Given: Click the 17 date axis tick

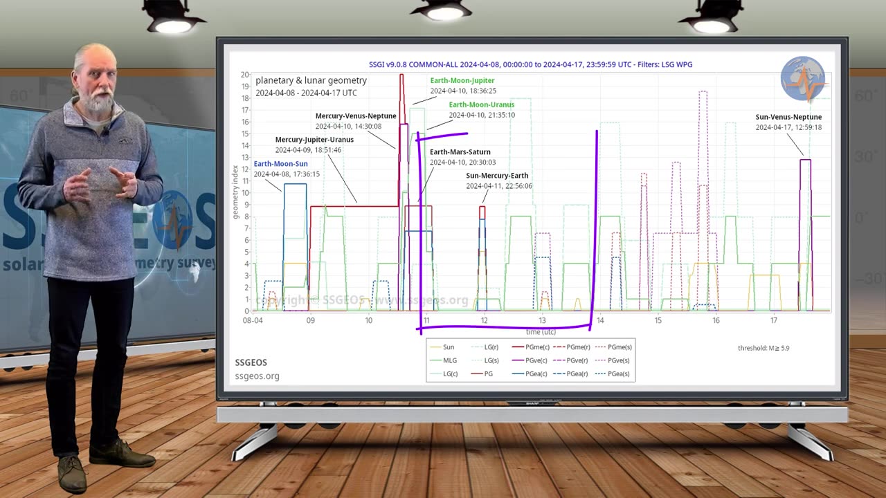Looking at the screenshot, I should pos(774,320).
